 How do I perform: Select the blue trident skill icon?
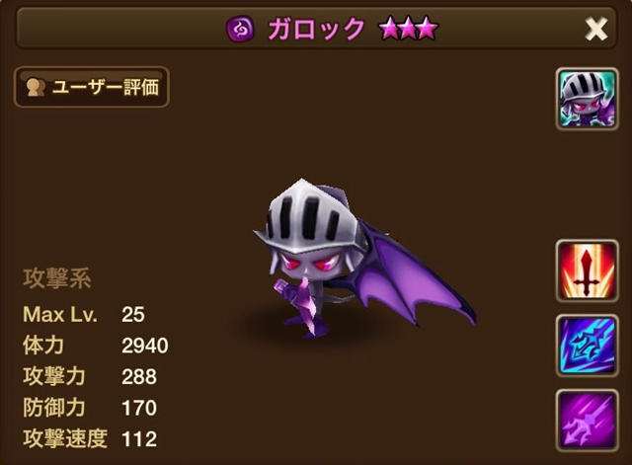click(x=587, y=346)
